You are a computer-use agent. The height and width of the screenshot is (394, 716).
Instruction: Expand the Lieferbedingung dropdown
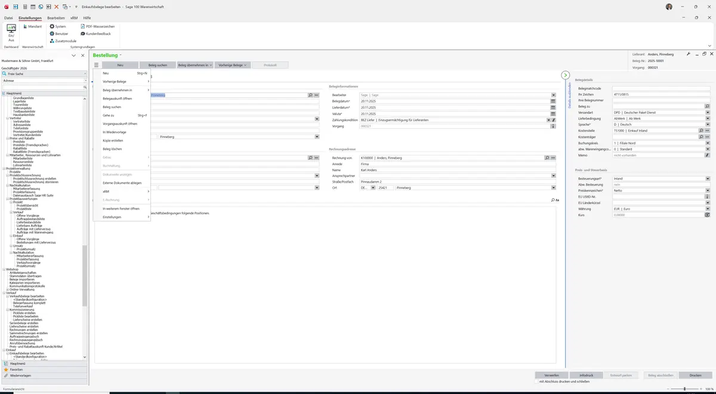point(708,118)
